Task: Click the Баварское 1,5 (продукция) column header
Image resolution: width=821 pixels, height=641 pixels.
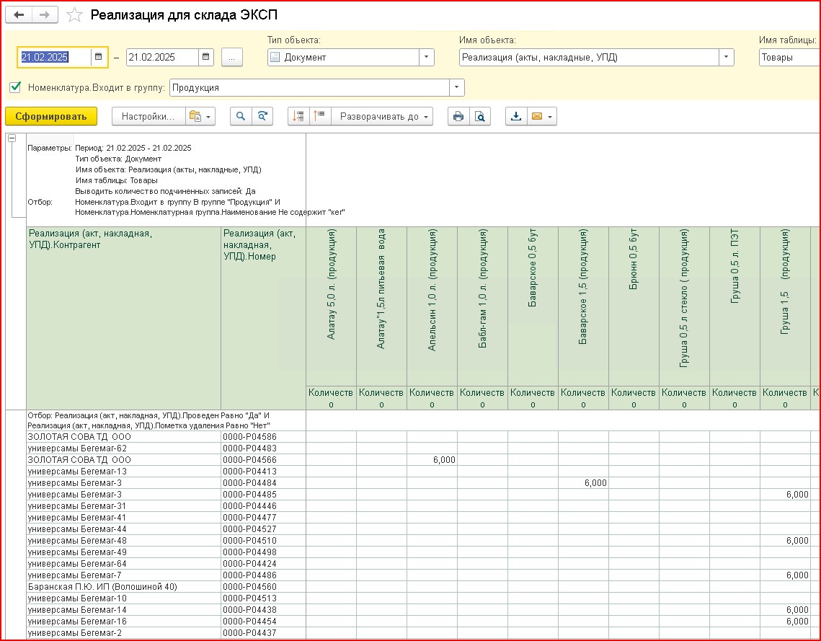Action: pos(583,306)
